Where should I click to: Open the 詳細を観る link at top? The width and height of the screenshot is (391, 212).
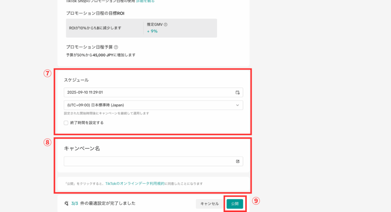point(145,1)
